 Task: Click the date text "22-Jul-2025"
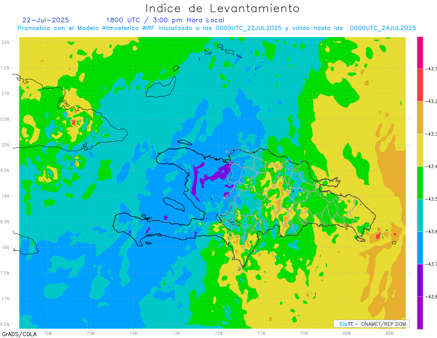pos(46,20)
